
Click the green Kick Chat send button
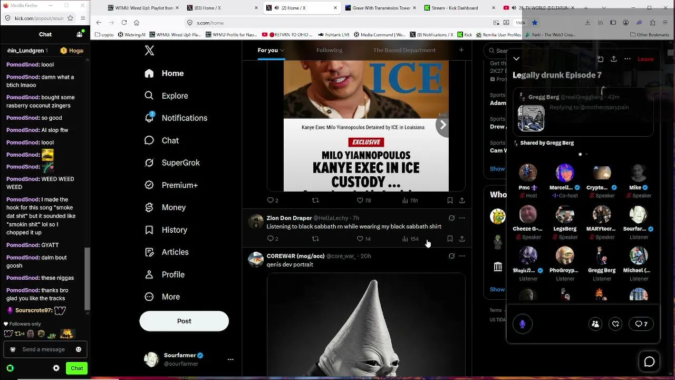77,368
